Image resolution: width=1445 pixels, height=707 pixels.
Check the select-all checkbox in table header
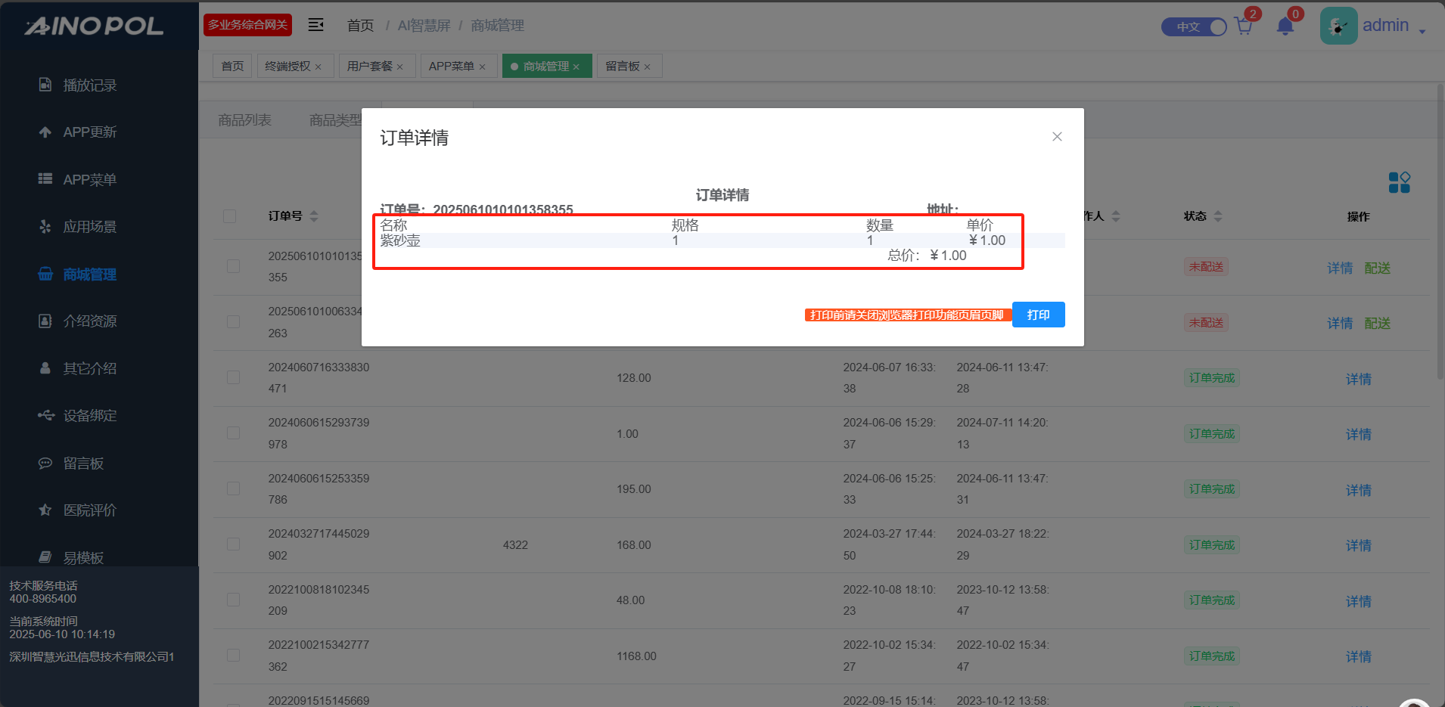point(230,216)
